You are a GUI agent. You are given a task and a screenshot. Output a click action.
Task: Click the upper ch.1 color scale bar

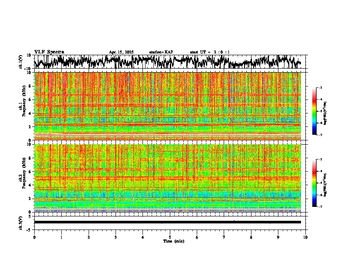click(314, 111)
